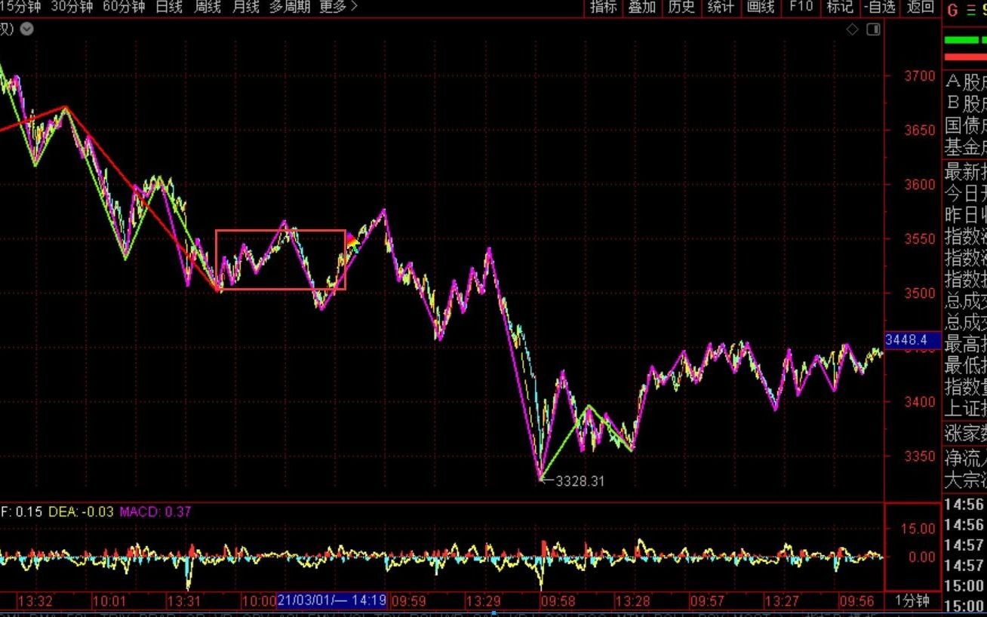Select the 周线 weekly chart tab
Screen dimensions: 987x617
pos(207,7)
